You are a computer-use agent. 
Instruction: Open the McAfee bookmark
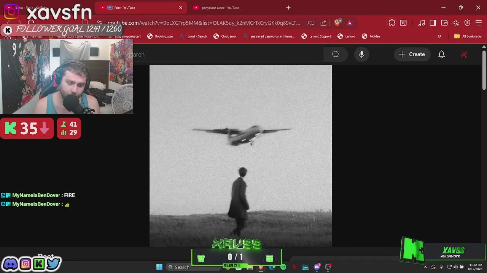point(371,36)
